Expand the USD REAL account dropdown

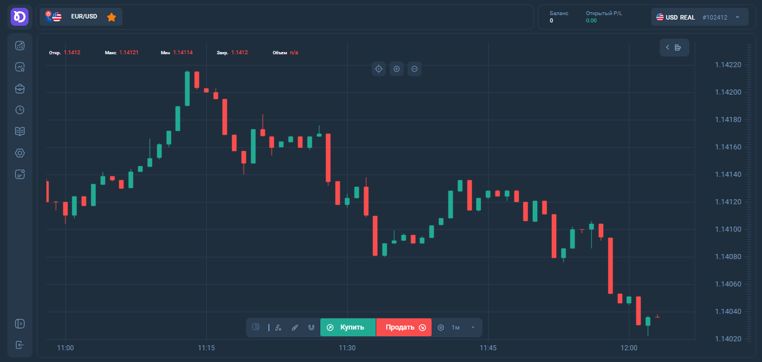coord(737,17)
